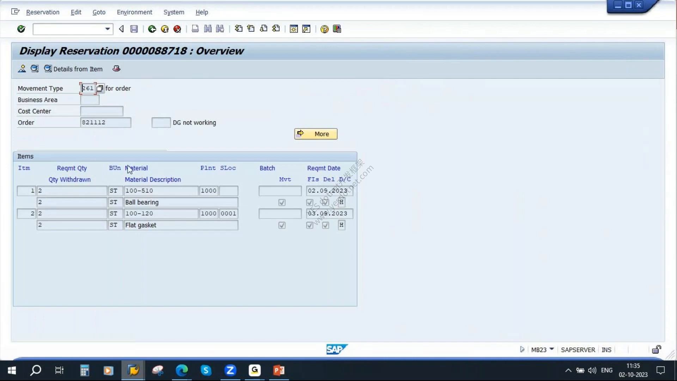
Task: Open the yellow Help question mark icon
Action: tap(324, 29)
